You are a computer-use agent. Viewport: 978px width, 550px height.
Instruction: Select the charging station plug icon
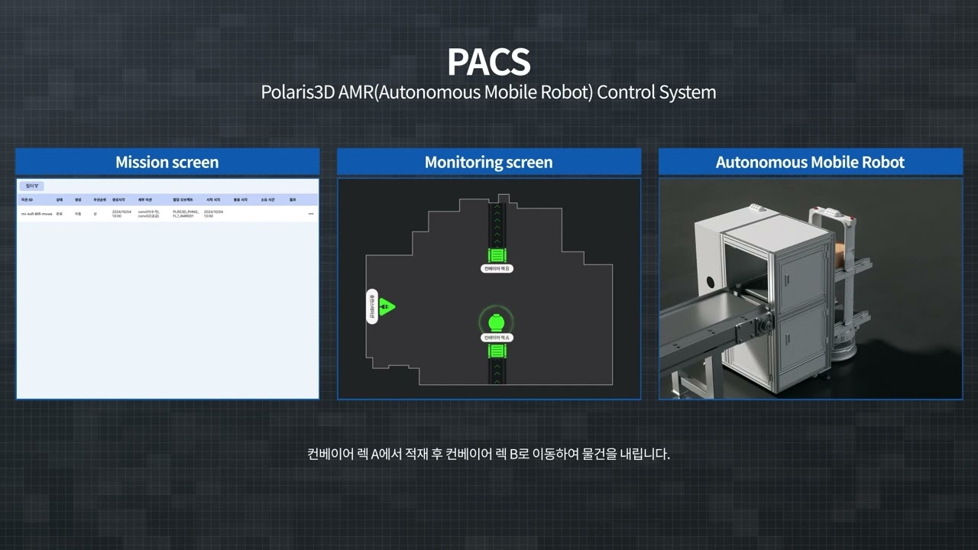(387, 307)
